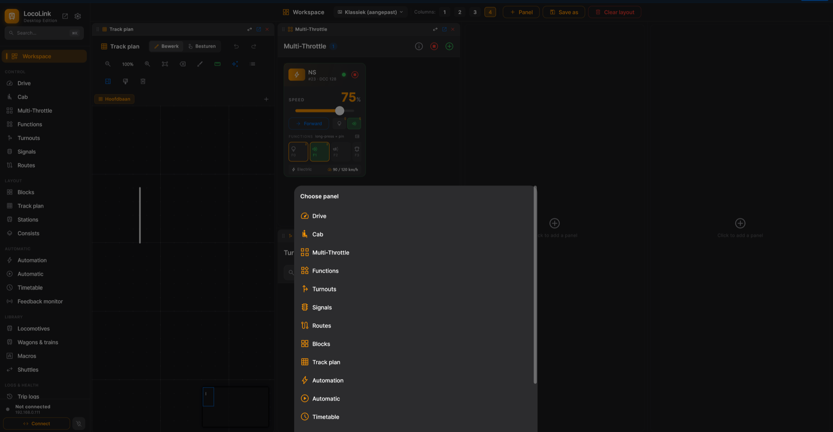The height and width of the screenshot is (432, 833).
Task: Click the blue sparkles auto tool
Action: (x=235, y=64)
